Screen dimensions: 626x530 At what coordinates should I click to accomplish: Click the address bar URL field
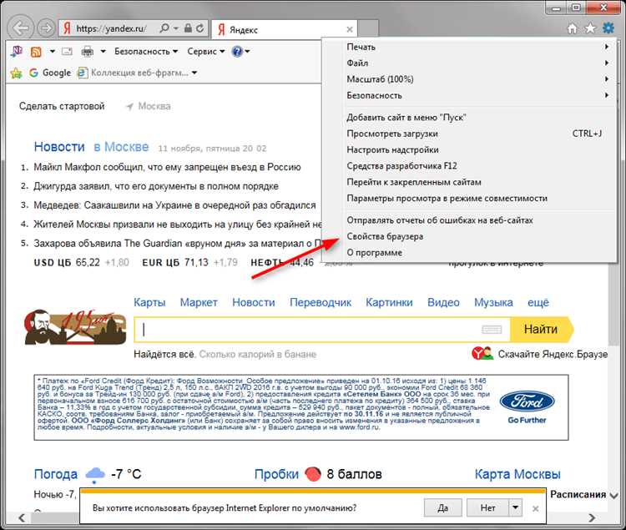coord(112,28)
